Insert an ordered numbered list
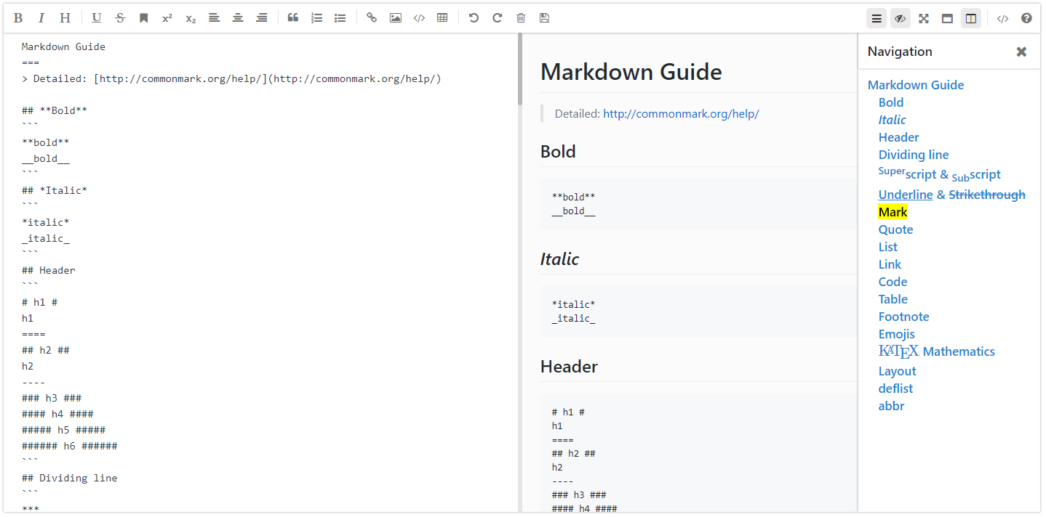Image resolution: width=1046 pixels, height=517 pixels. click(x=316, y=18)
